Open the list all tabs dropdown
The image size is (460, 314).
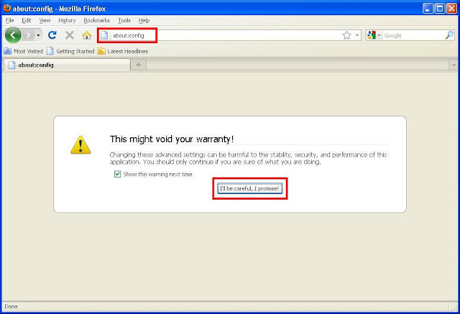[454, 65]
